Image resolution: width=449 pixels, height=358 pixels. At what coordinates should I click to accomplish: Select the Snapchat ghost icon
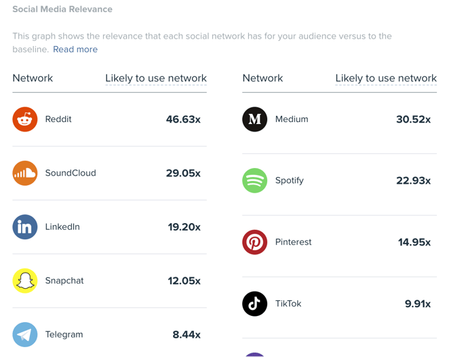tap(25, 281)
